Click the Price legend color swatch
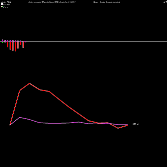The width and height of the screenshot is (167, 167). coord(2,7)
